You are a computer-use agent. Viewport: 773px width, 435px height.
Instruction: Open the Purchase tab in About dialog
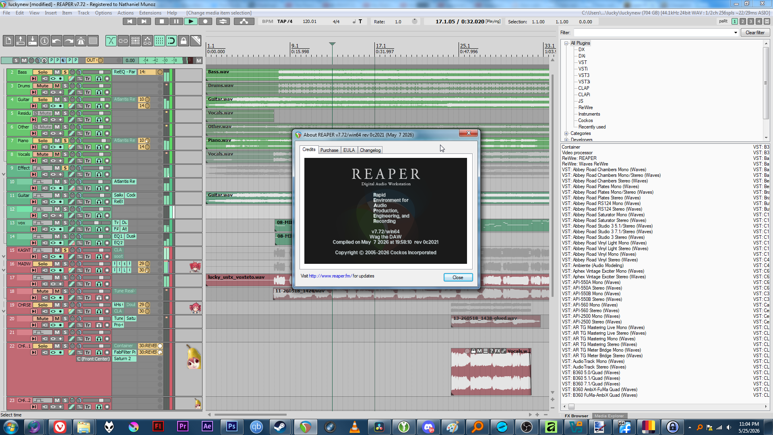point(329,150)
